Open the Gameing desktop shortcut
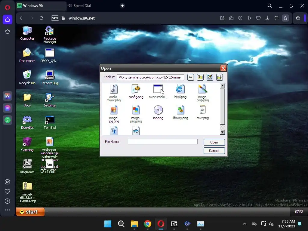 [27, 144]
